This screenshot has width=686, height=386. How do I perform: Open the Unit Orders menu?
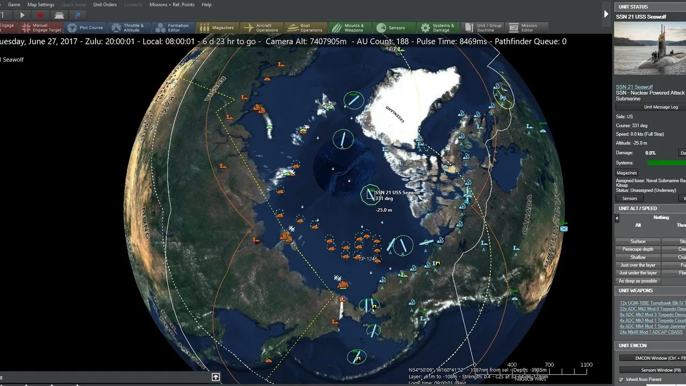[105, 4]
